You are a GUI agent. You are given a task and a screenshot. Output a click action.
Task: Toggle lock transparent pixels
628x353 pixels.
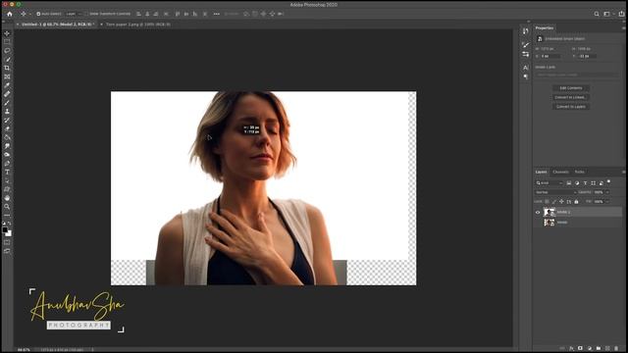tap(548, 202)
